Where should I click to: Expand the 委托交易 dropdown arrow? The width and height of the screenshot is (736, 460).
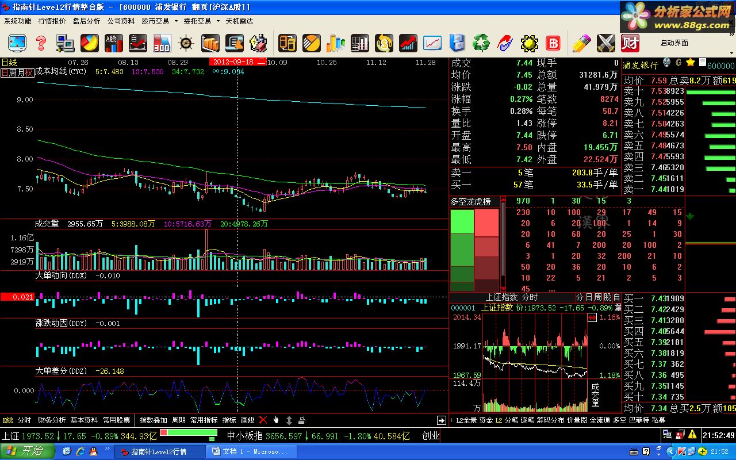(218, 21)
